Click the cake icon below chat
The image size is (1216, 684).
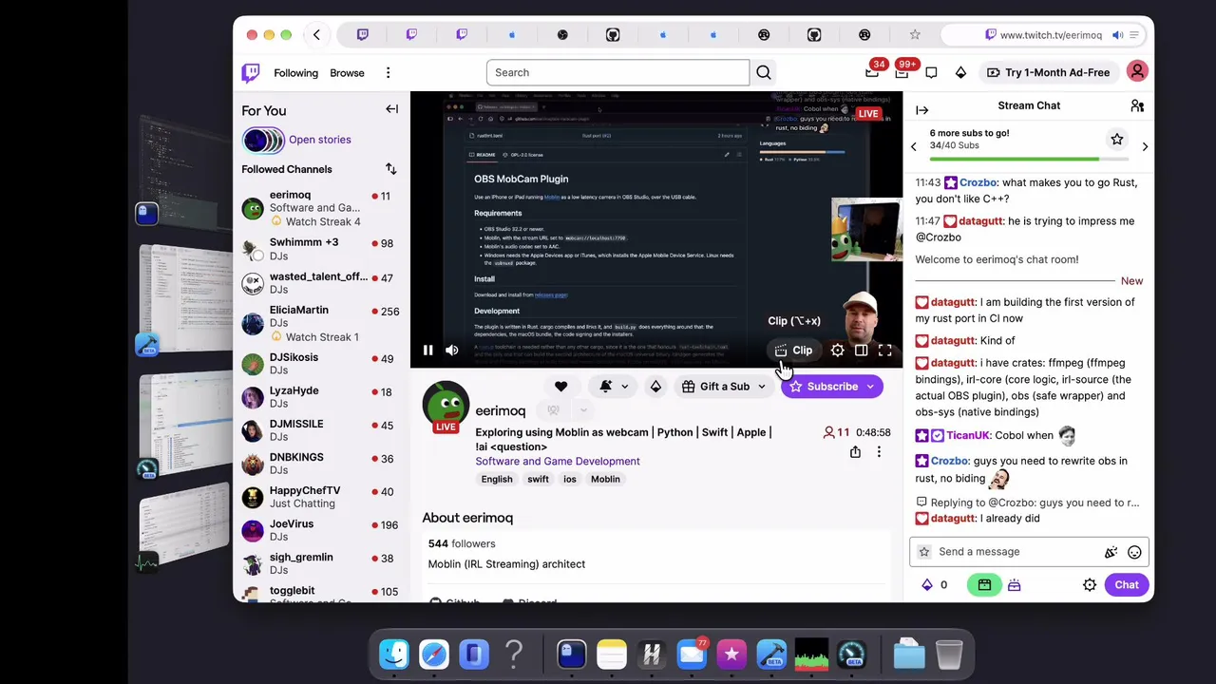[1014, 585]
